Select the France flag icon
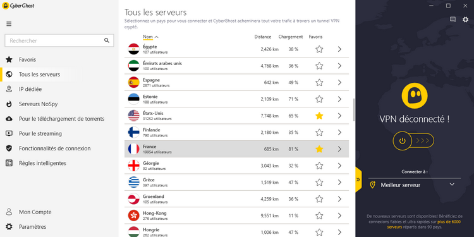This screenshot has width=474, height=237. (x=133, y=149)
